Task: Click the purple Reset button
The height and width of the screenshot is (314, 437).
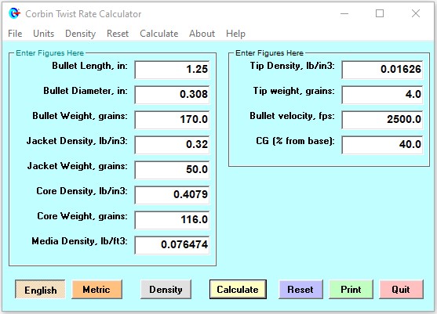Action: (300, 290)
